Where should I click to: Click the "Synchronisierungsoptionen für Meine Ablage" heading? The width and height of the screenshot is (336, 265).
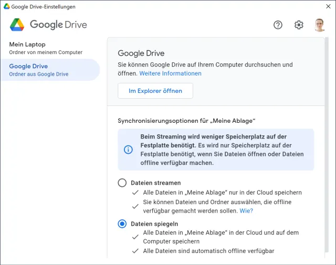point(186,121)
